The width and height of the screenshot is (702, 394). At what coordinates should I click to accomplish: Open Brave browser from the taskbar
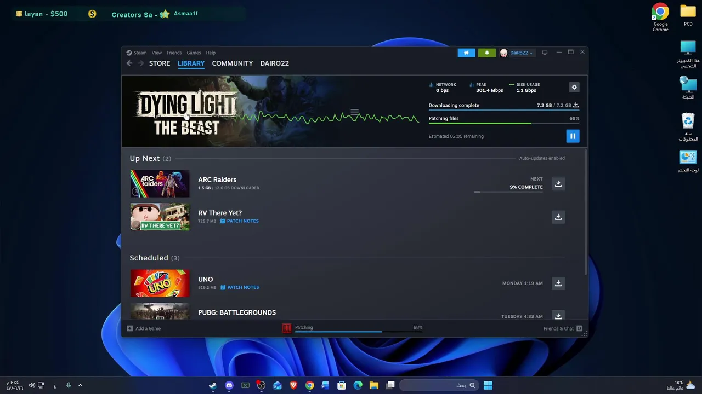tap(293, 385)
